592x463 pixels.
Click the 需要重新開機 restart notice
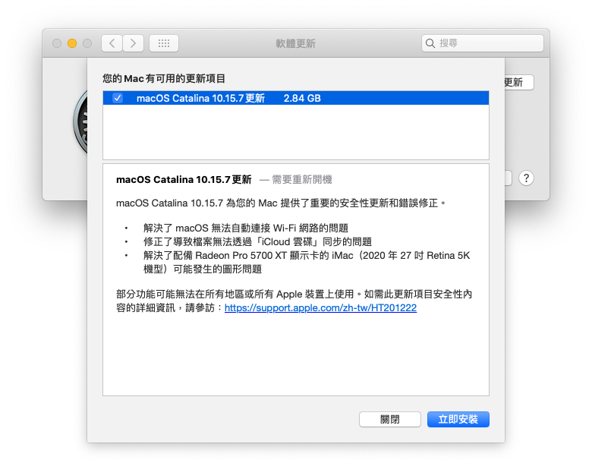tap(301, 179)
